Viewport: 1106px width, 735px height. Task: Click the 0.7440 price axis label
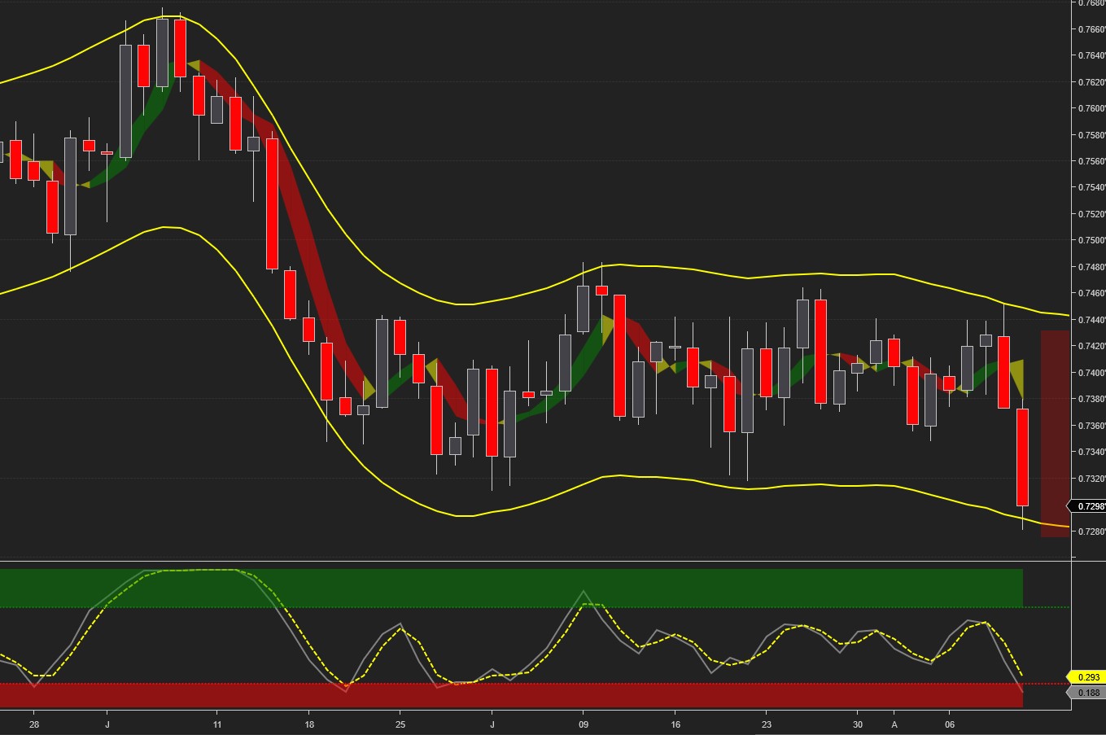(x=1091, y=320)
